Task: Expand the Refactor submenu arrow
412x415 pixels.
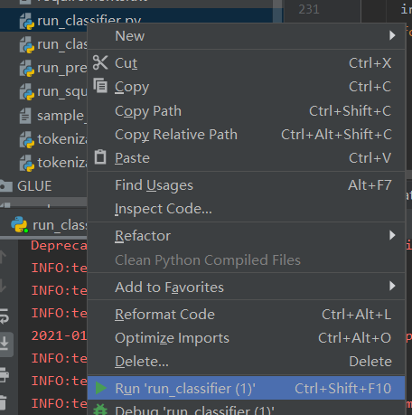Action: click(392, 235)
